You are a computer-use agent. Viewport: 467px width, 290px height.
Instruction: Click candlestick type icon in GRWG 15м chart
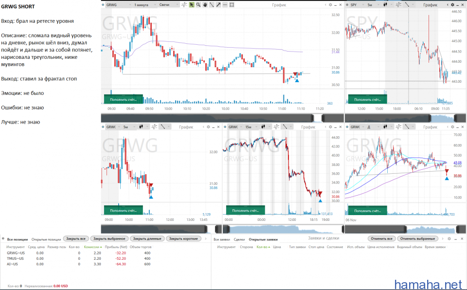263,127
